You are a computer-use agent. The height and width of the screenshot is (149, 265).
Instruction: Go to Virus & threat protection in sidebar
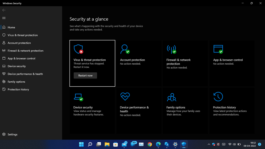pyautogui.click(x=31, y=35)
